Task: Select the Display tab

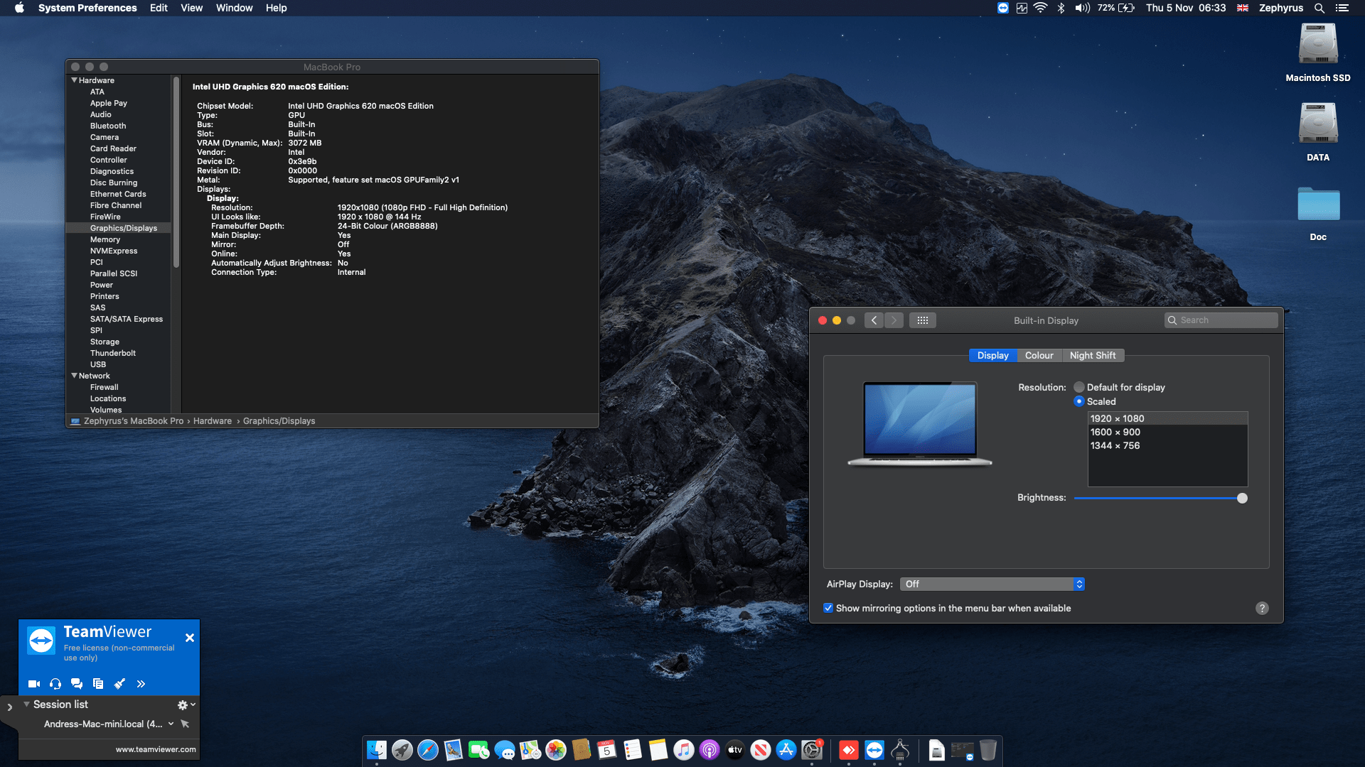Action: [992, 355]
